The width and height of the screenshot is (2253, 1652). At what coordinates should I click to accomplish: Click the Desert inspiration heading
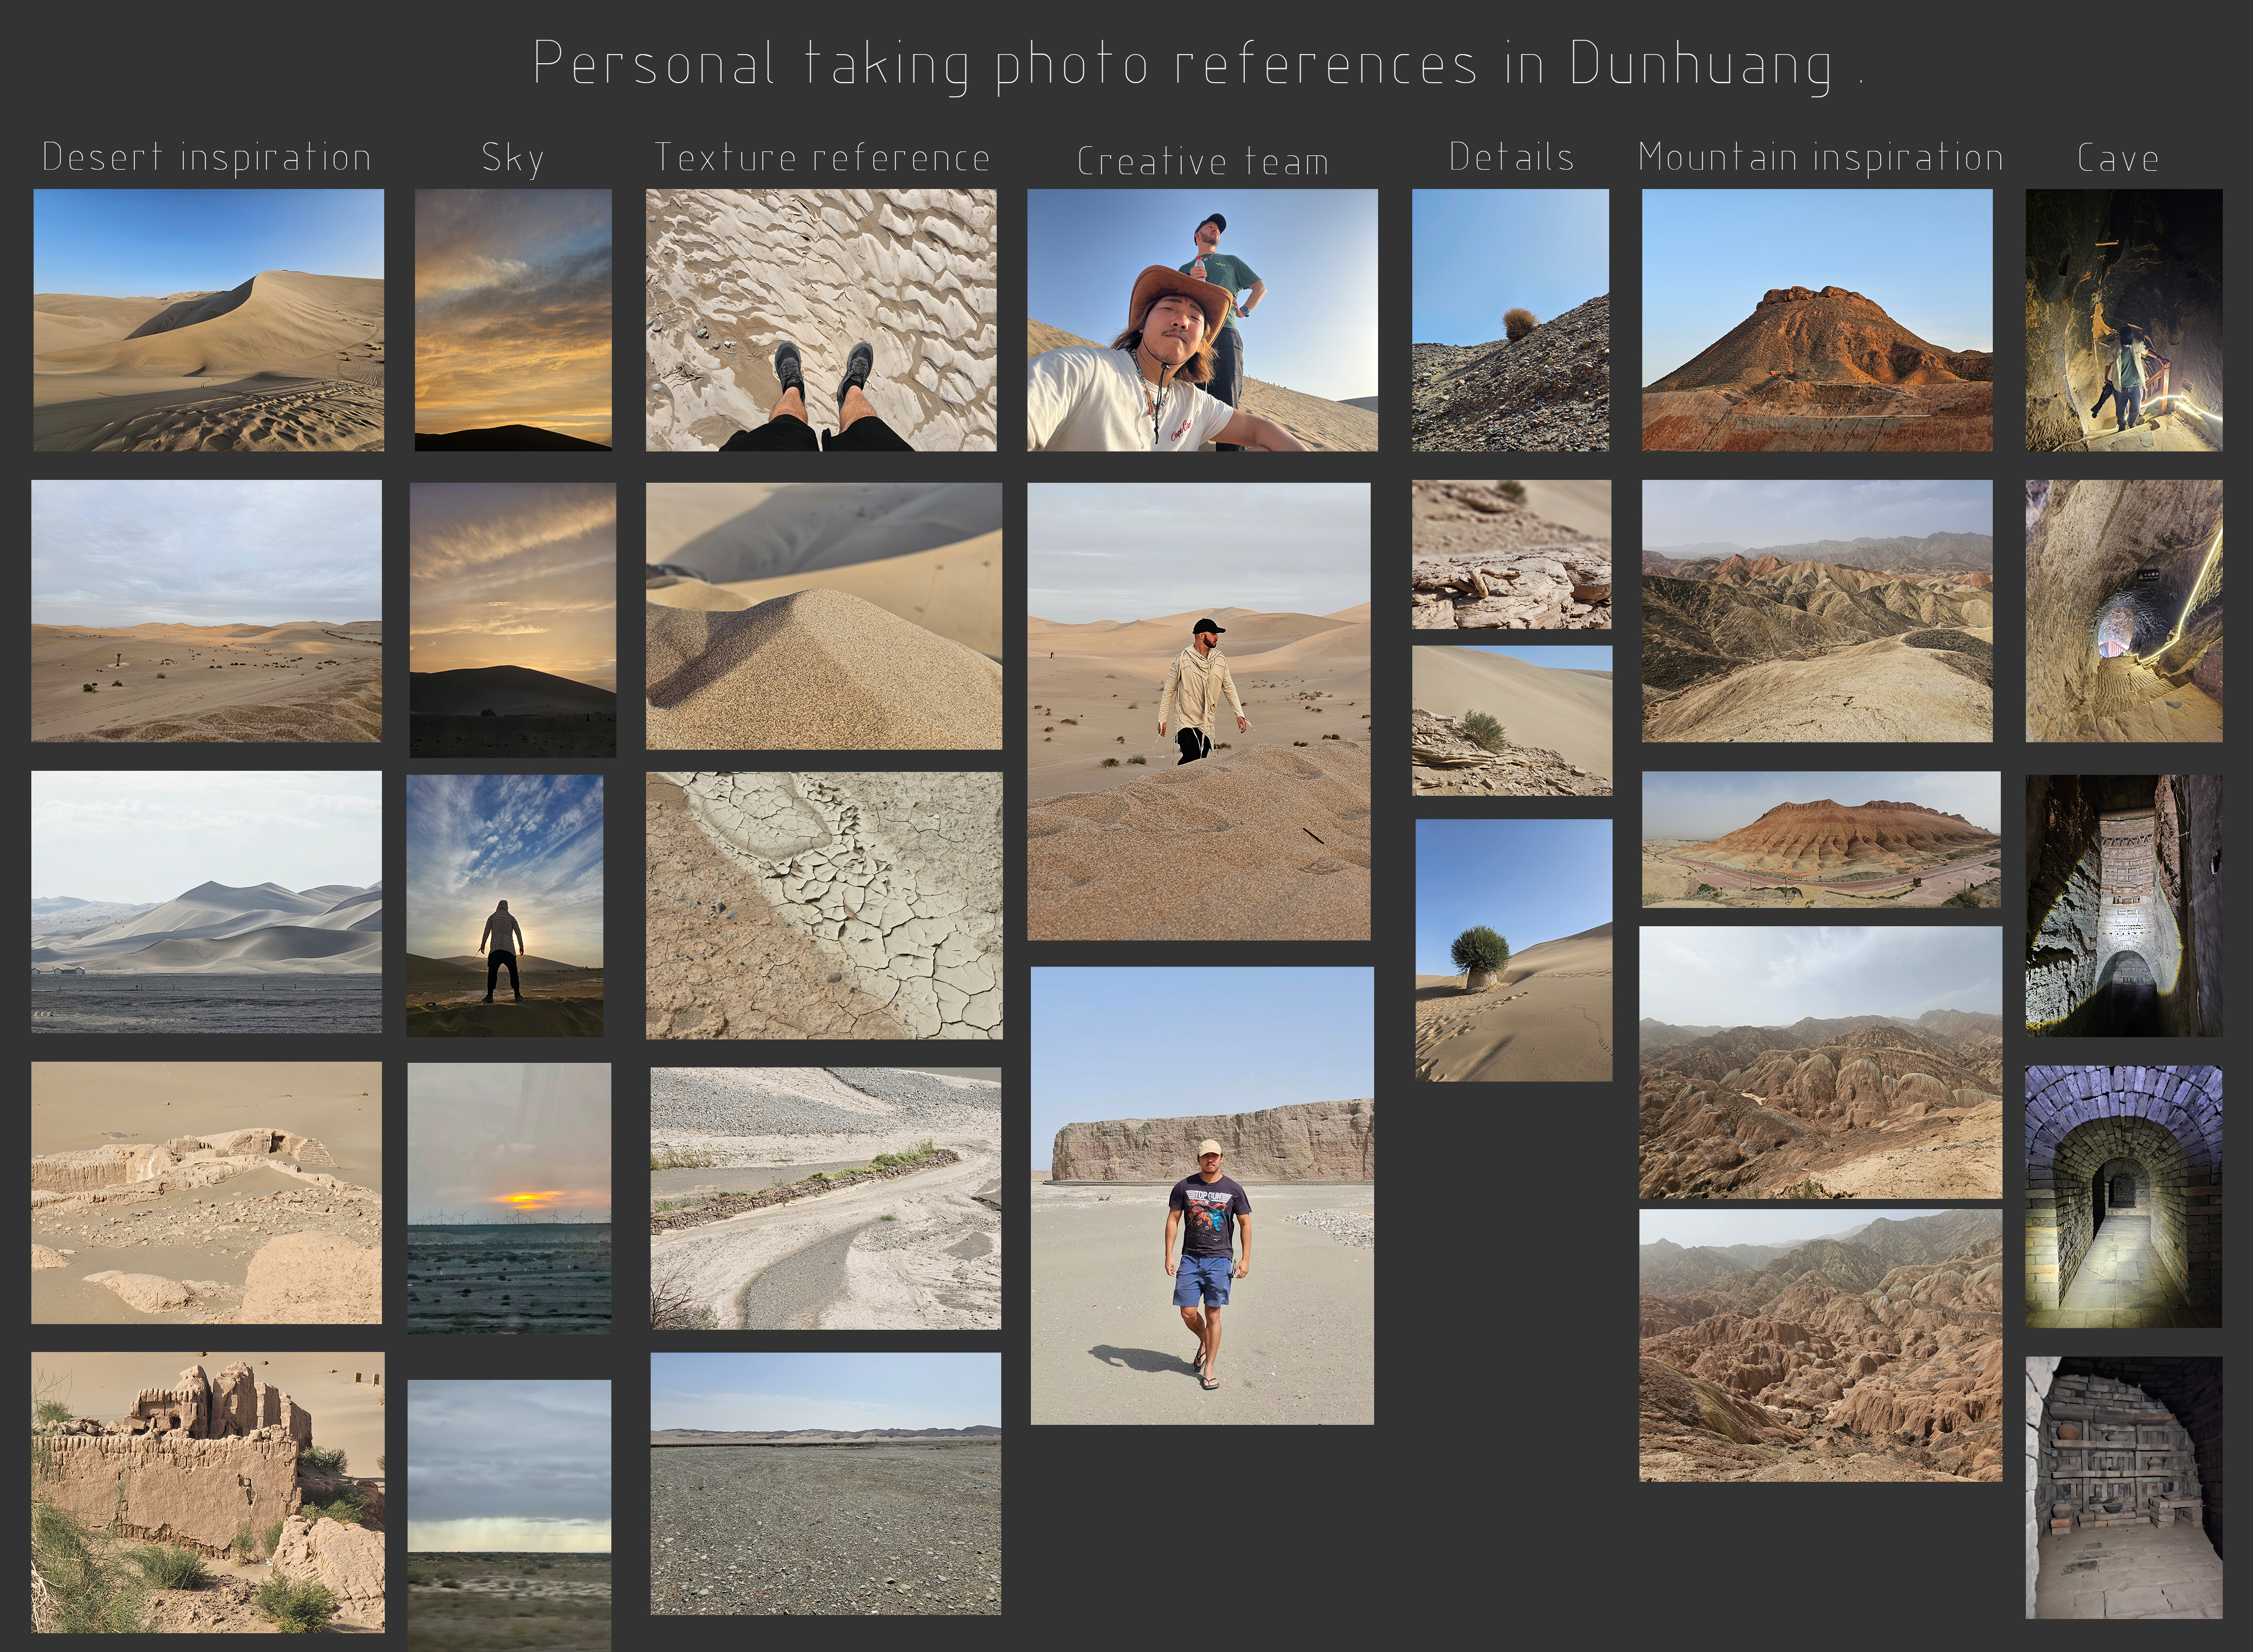click(x=206, y=158)
